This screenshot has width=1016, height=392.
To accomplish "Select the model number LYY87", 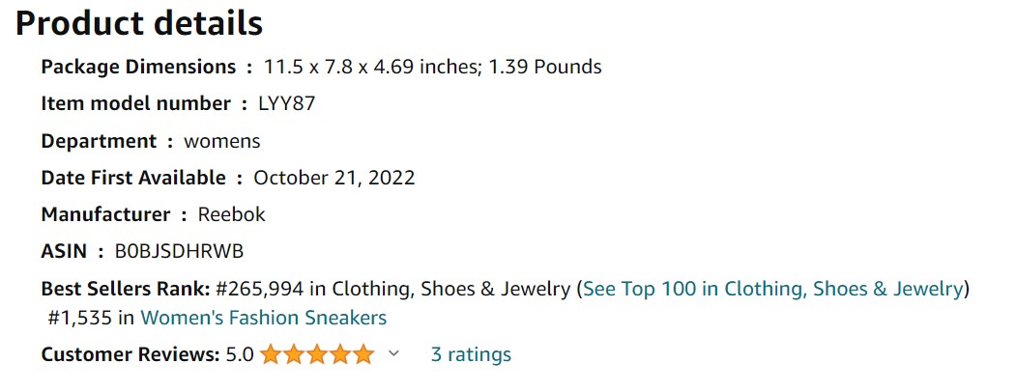I will [286, 103].
